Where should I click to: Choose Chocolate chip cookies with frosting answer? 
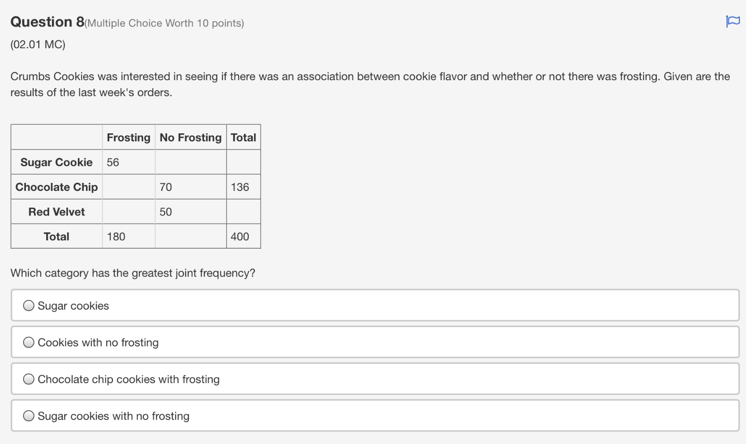(x=28, y=379)
